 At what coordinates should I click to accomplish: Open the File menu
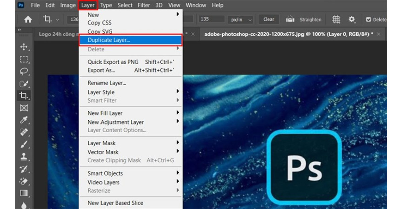(x=35, y=5)
